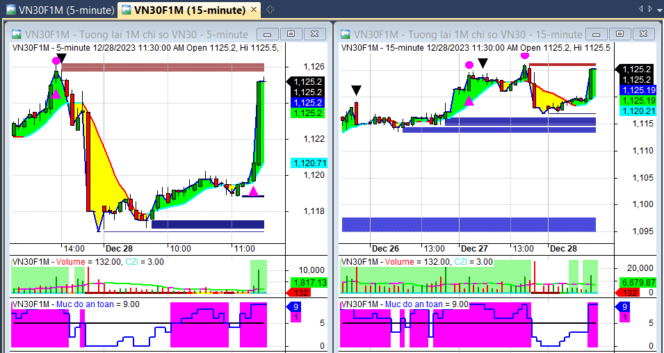This screenshot has width=664, height=353.
Task: Click the cyan 1,120.71 price label
Action: [x=309, y=163]
